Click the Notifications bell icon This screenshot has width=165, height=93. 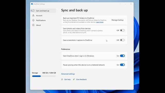coord(33,20)
